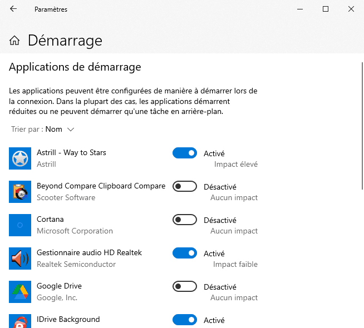Maximize the Paramètres window

[326, 9]
